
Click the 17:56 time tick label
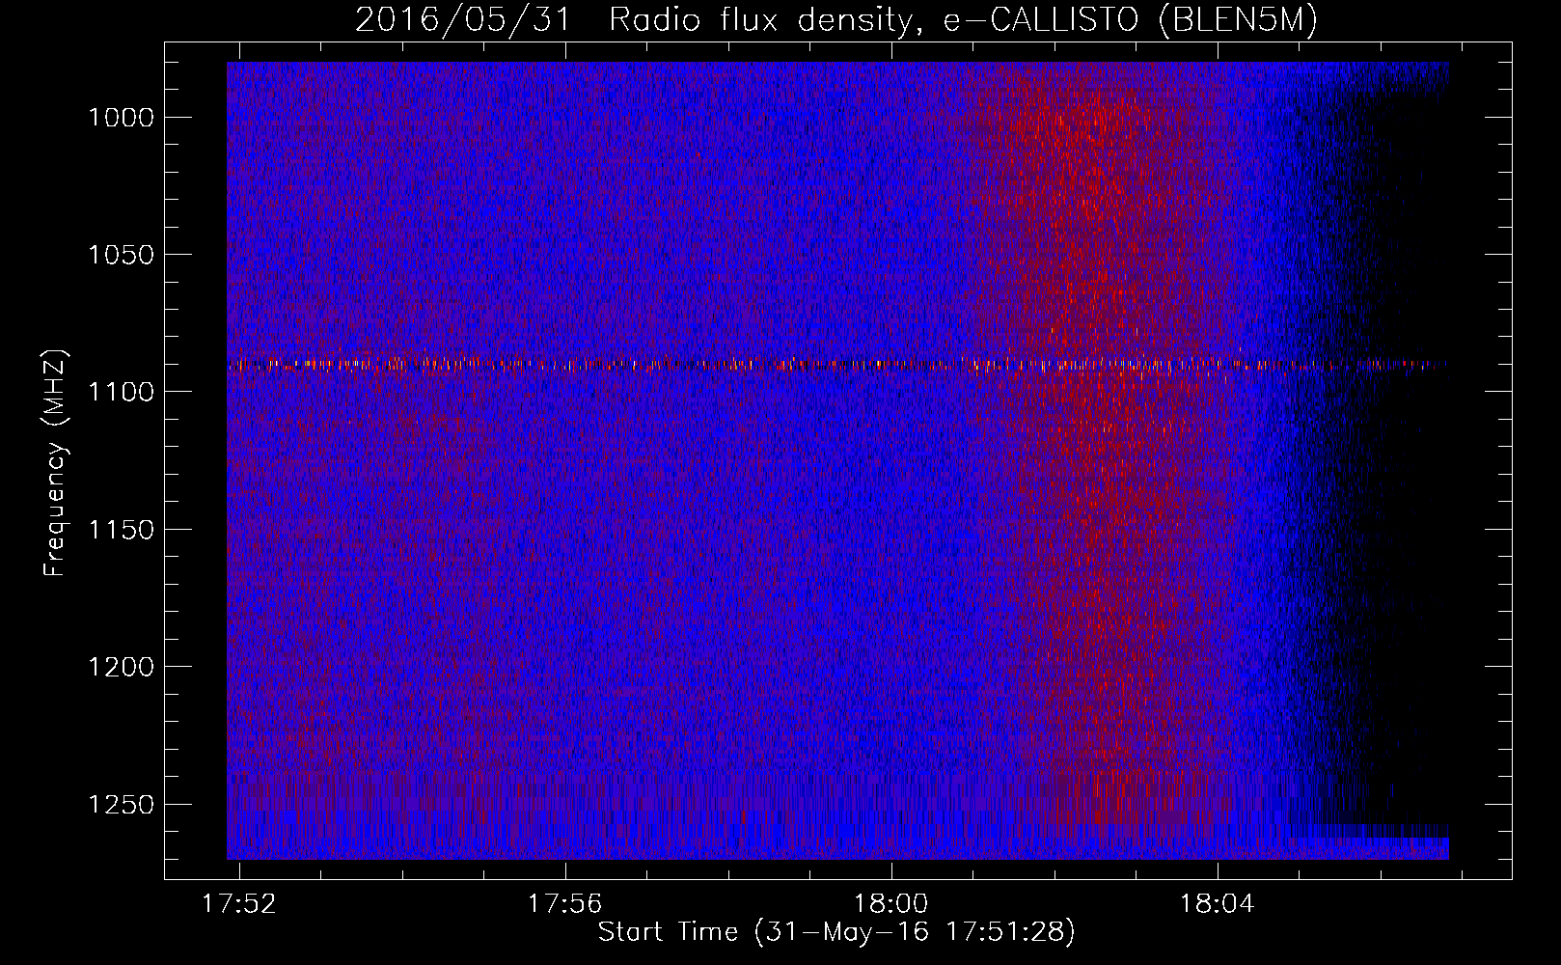[x=564, y=903]
